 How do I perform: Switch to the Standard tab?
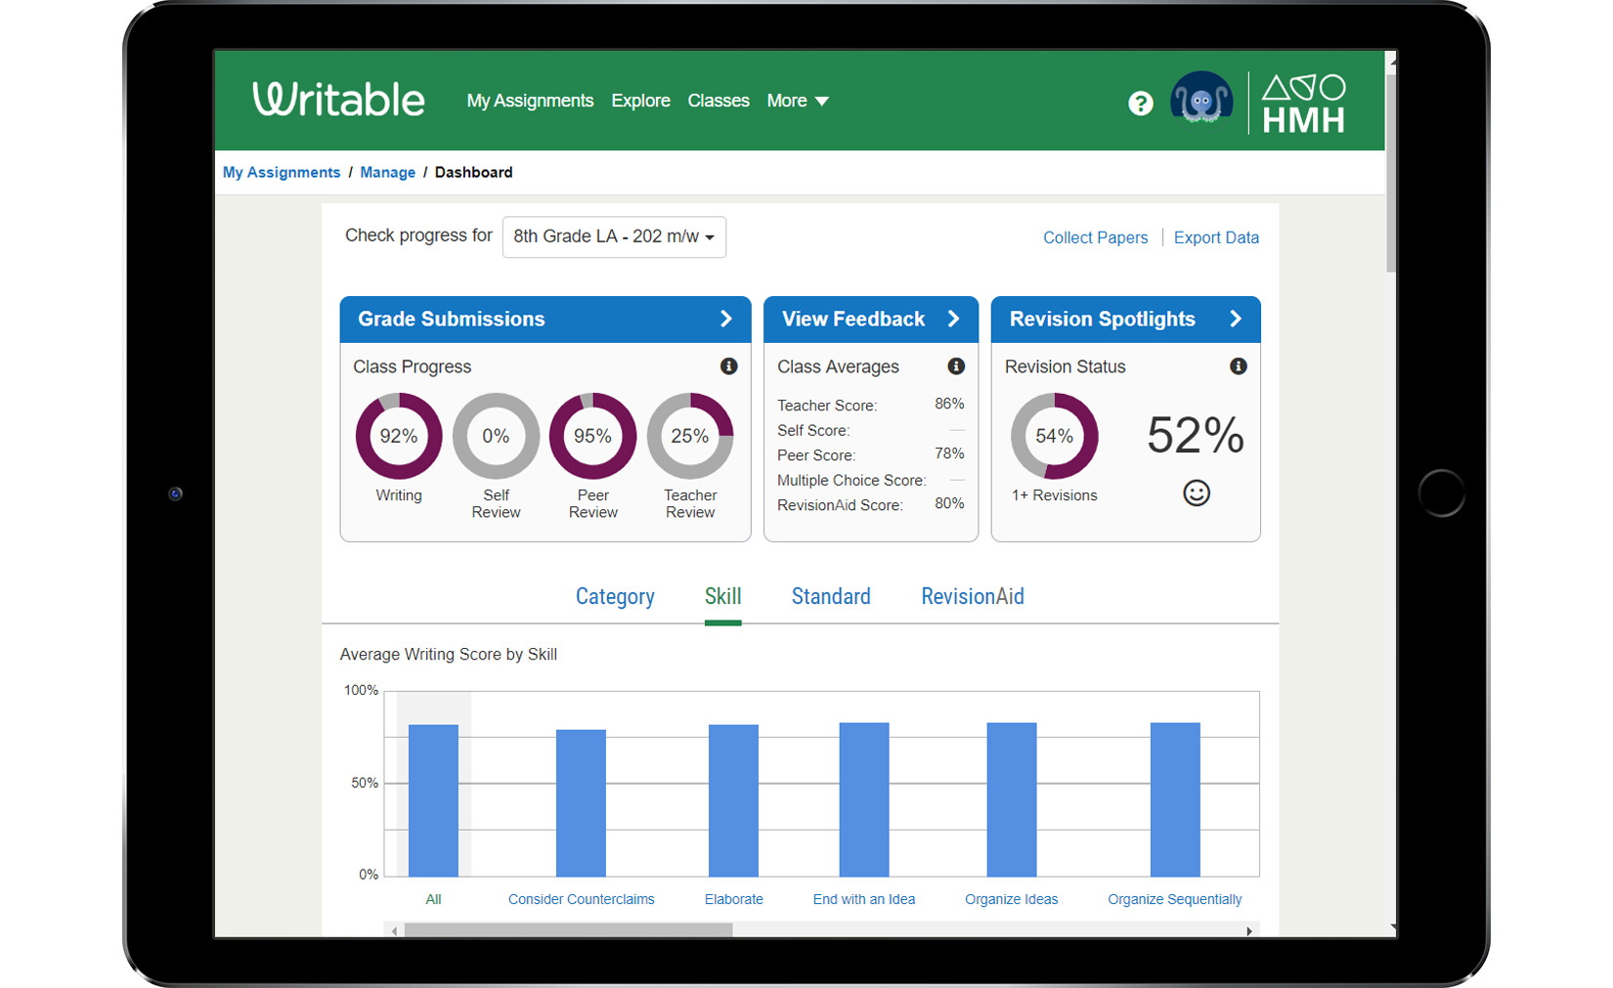click(x=831, y=596)
